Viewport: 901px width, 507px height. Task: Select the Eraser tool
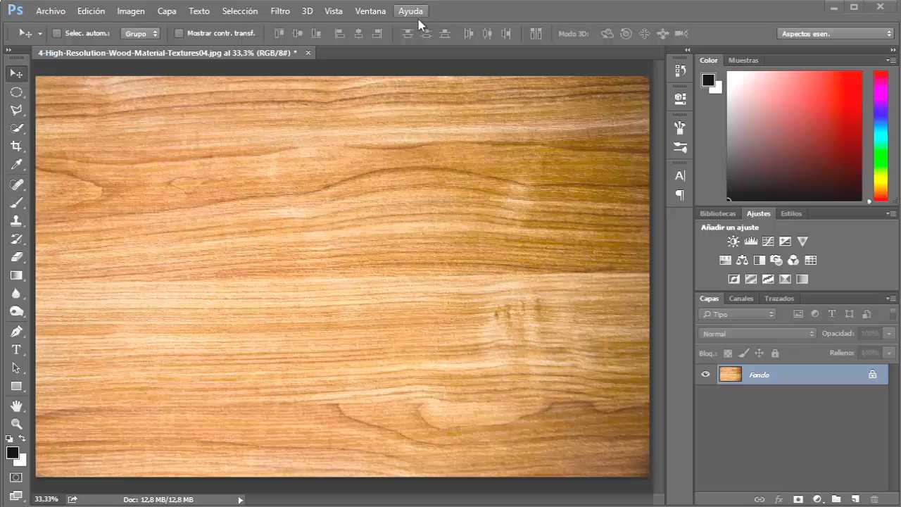tap(16, 258)
